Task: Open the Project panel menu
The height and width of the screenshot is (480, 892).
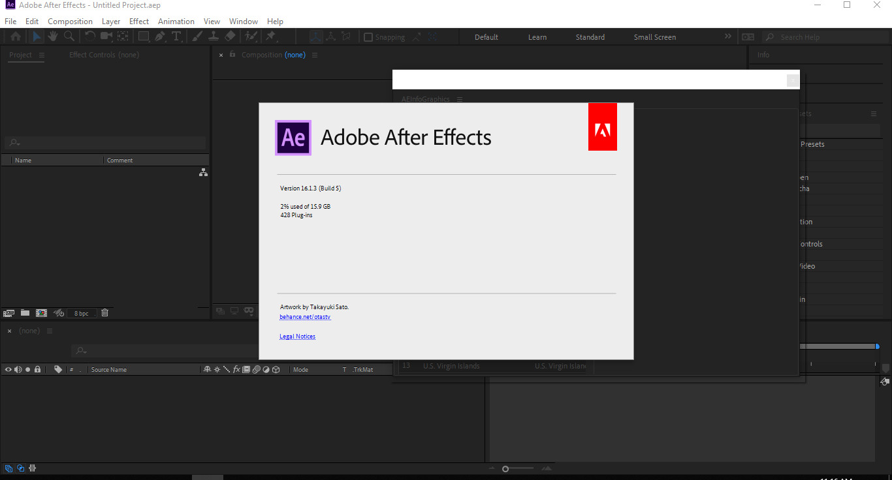Action: click(42, 55)
